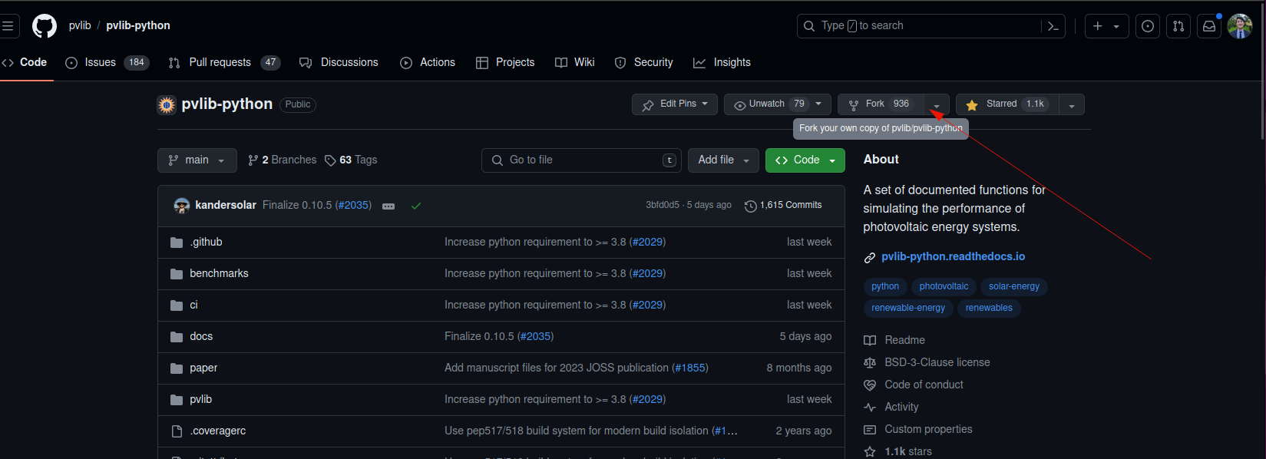Open the pvlib-python.readthedocs.io link
The width and height of the screenshot is (1266, 459).
[953, 256]
